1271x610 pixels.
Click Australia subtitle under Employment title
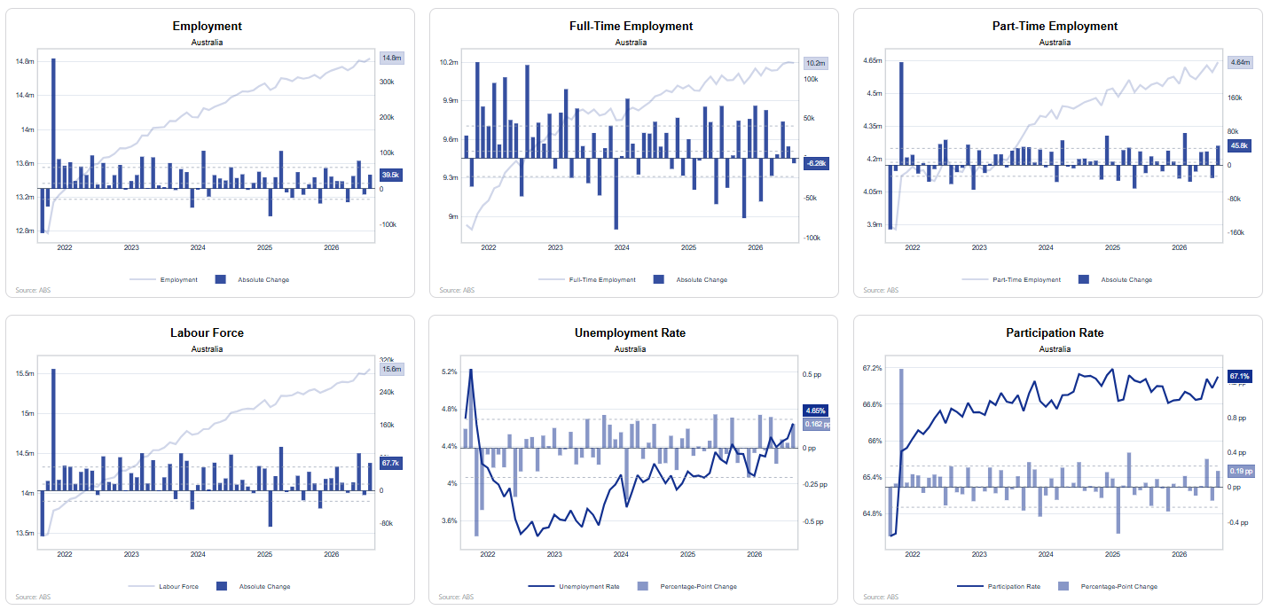tap(208, 43)
